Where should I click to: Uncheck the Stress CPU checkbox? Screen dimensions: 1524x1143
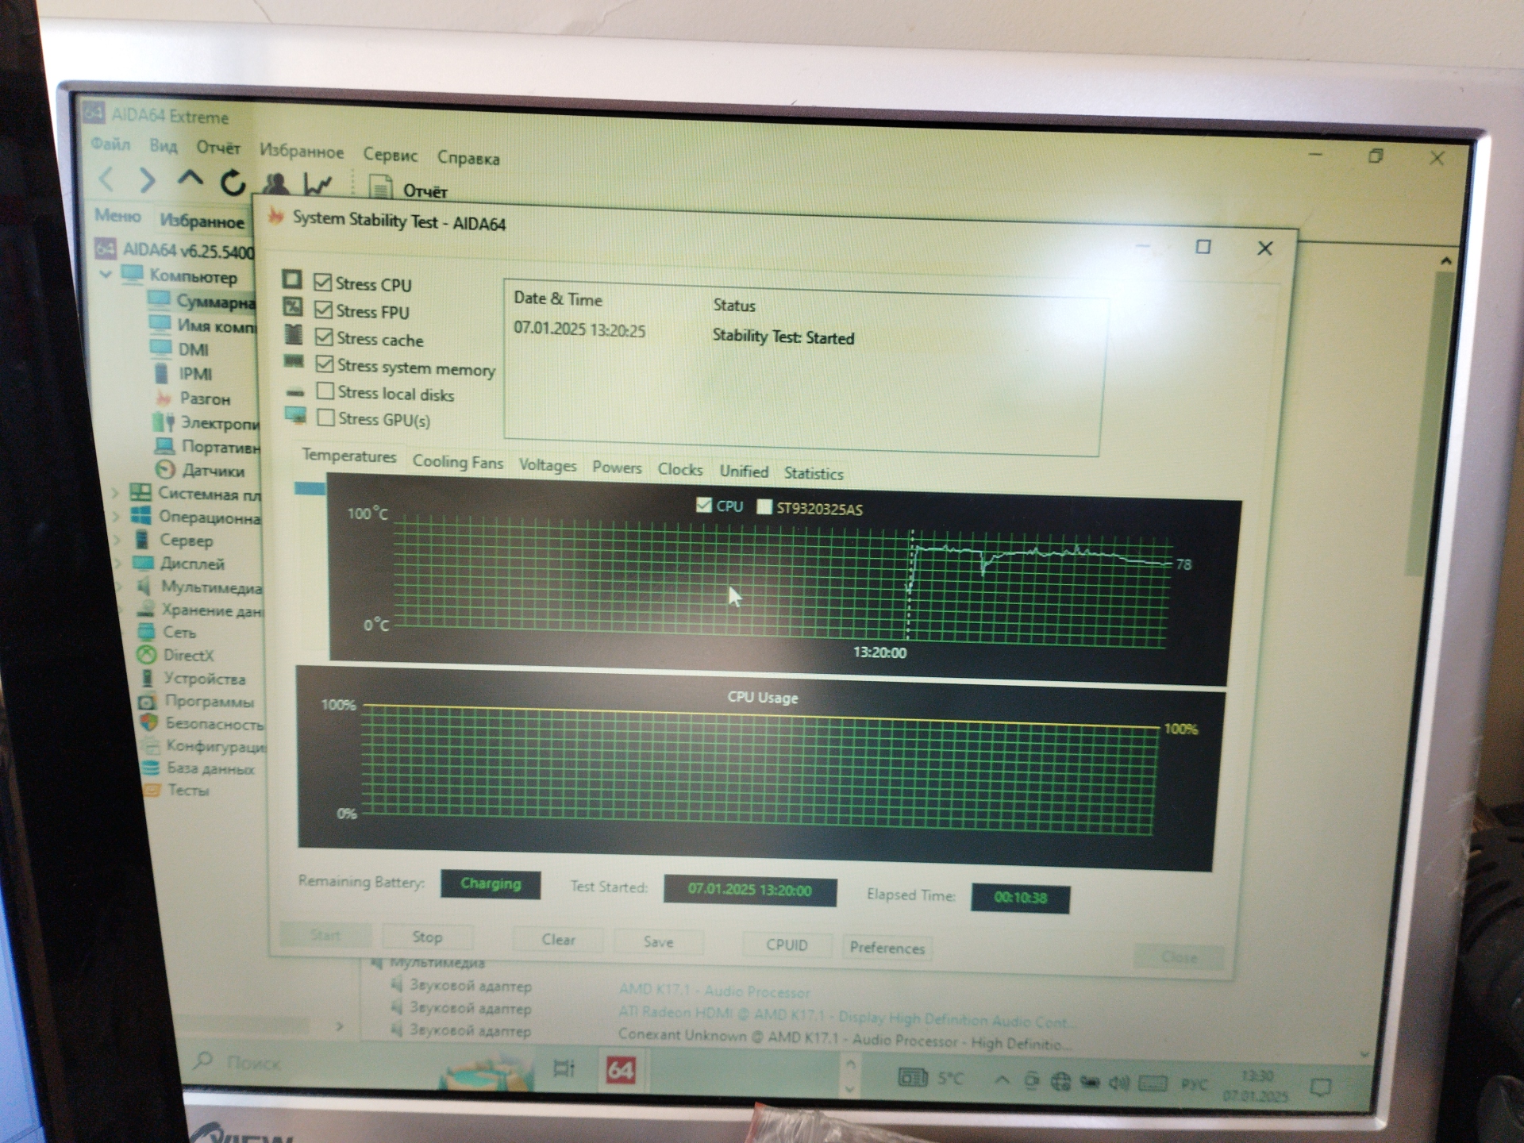tap(322, 282)
